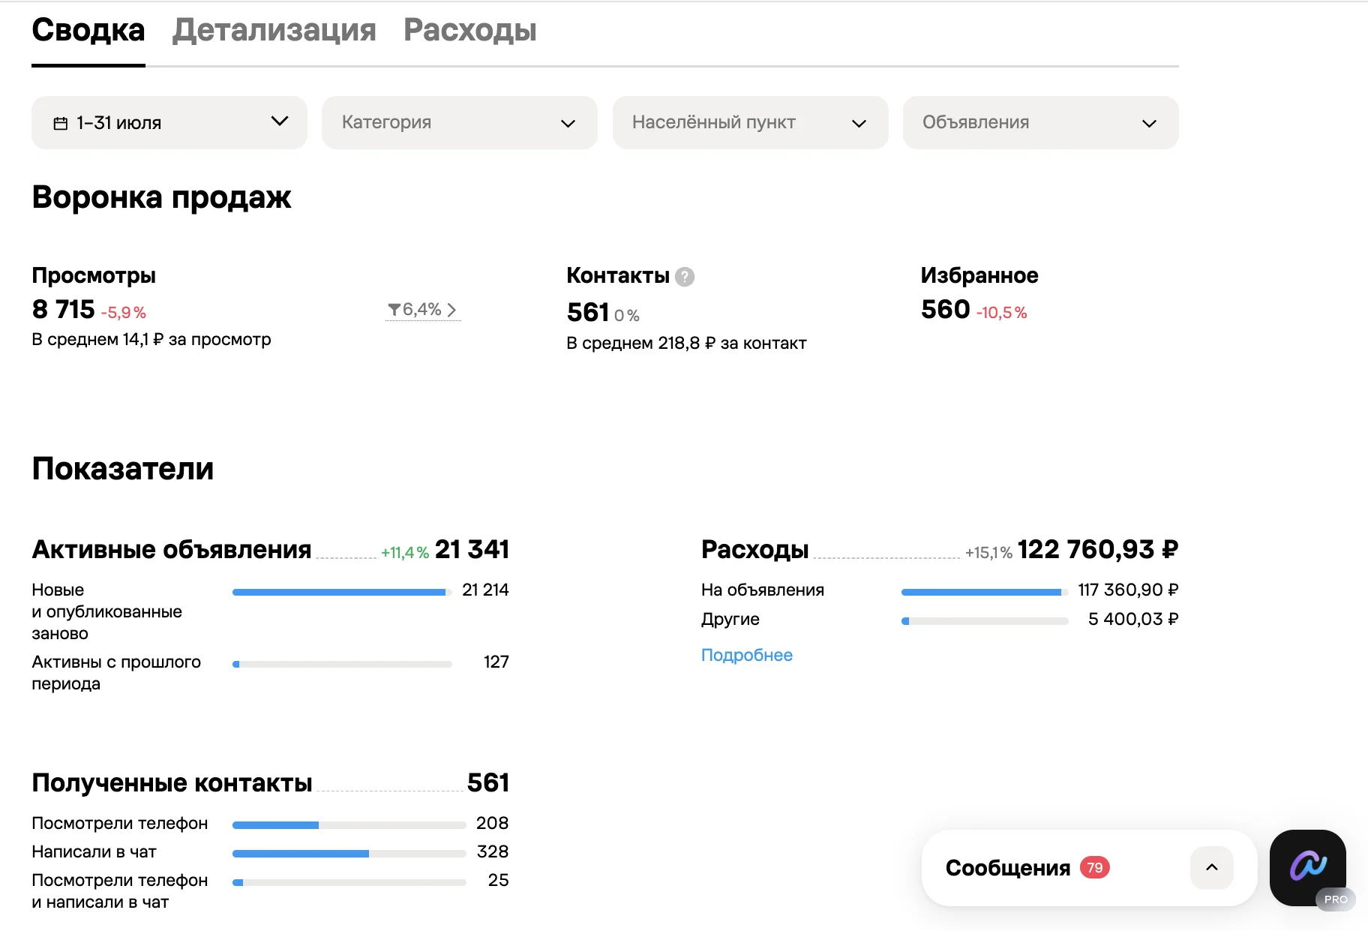Viewport: 1368px width, 931px height.
Task: Expand the Категория dropdown
Action: click(460, 122)
